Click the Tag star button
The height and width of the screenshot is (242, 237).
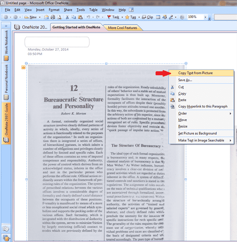tap(131, 17)
